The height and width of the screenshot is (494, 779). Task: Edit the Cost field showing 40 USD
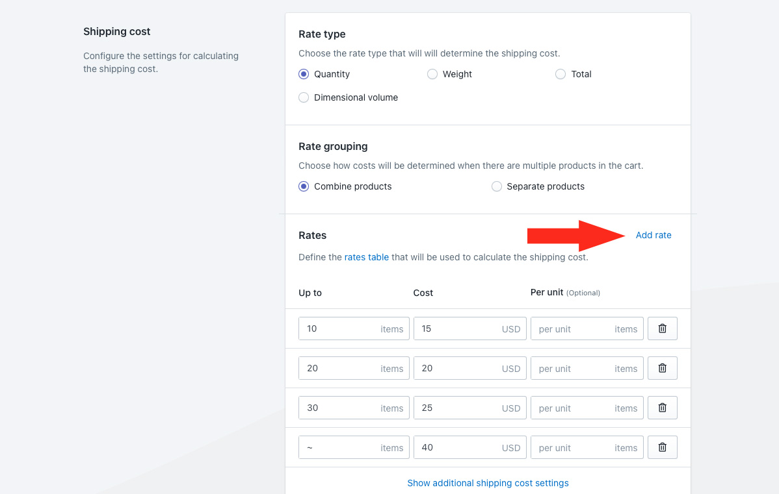(x=455, y=447)
